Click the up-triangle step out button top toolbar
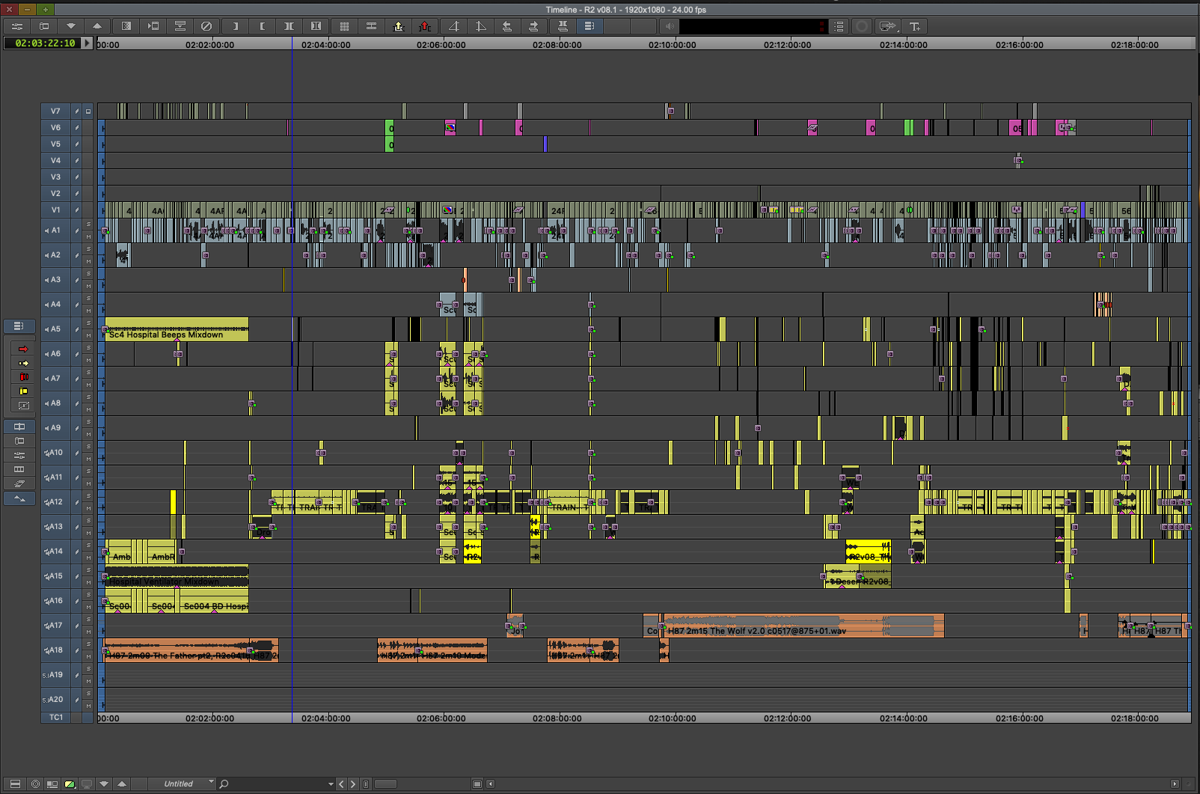Image resolution: width=1200 pixels, height=794 pixels. click(97, 26)
